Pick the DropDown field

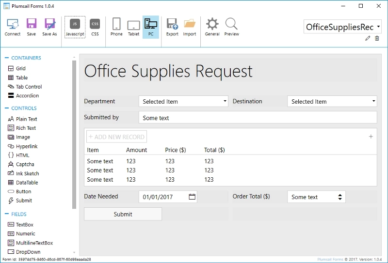[x=24, y=252]
